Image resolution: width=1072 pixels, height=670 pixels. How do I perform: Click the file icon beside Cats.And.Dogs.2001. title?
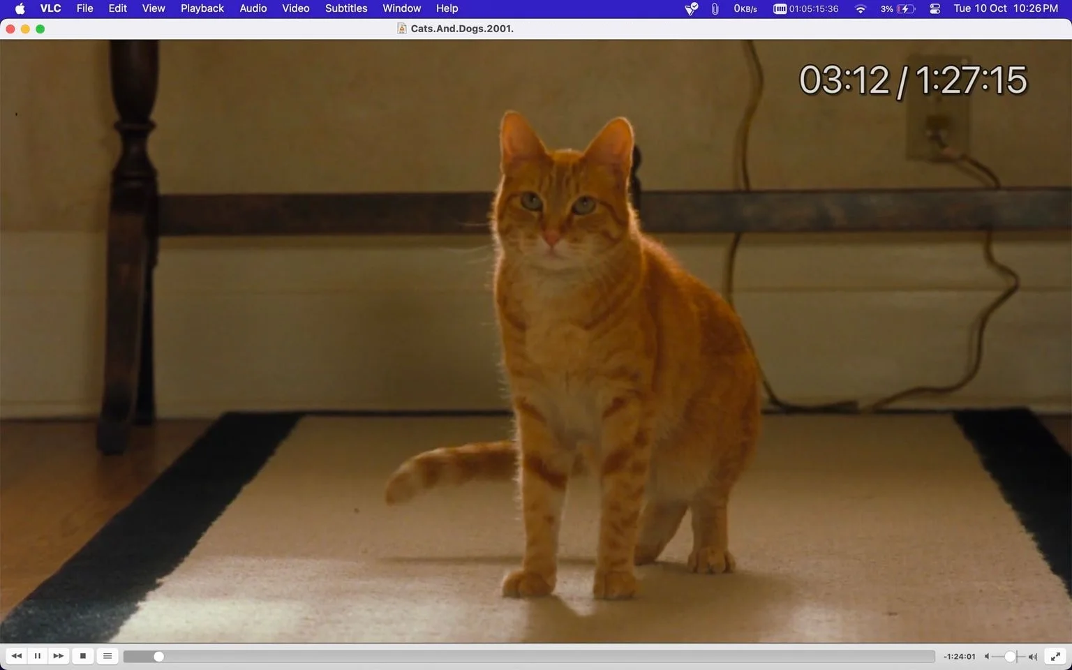coord(402,29)
